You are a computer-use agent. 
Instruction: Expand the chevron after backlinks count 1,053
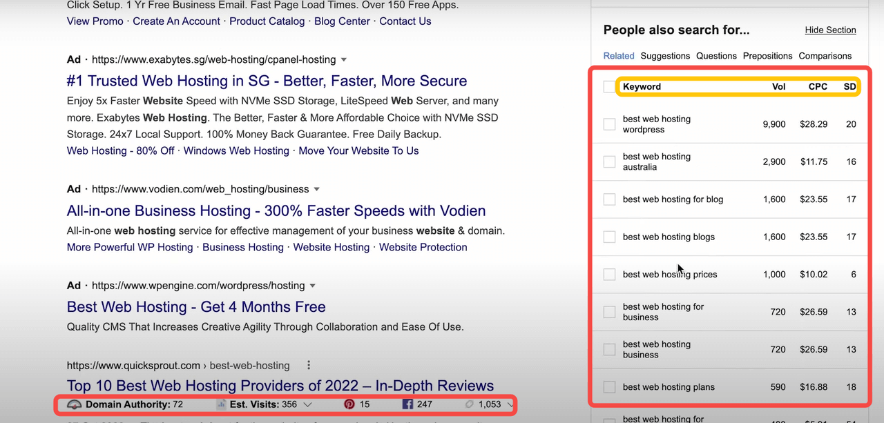[510, 404]
